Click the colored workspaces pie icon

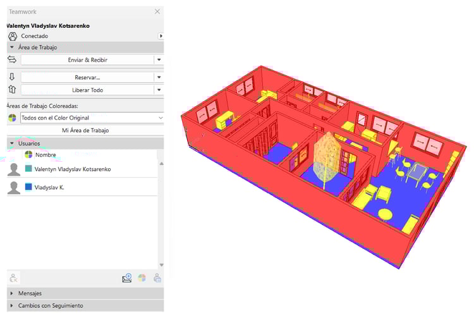(x=13, y=118)
